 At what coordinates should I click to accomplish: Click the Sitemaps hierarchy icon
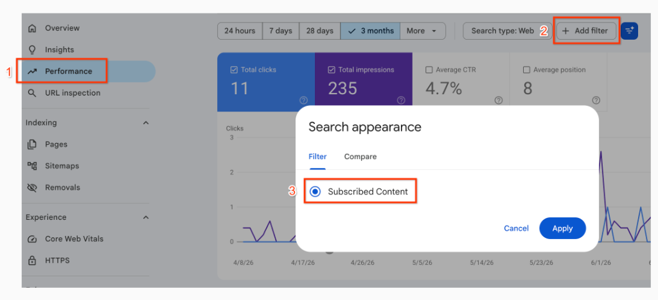point(32,166)
